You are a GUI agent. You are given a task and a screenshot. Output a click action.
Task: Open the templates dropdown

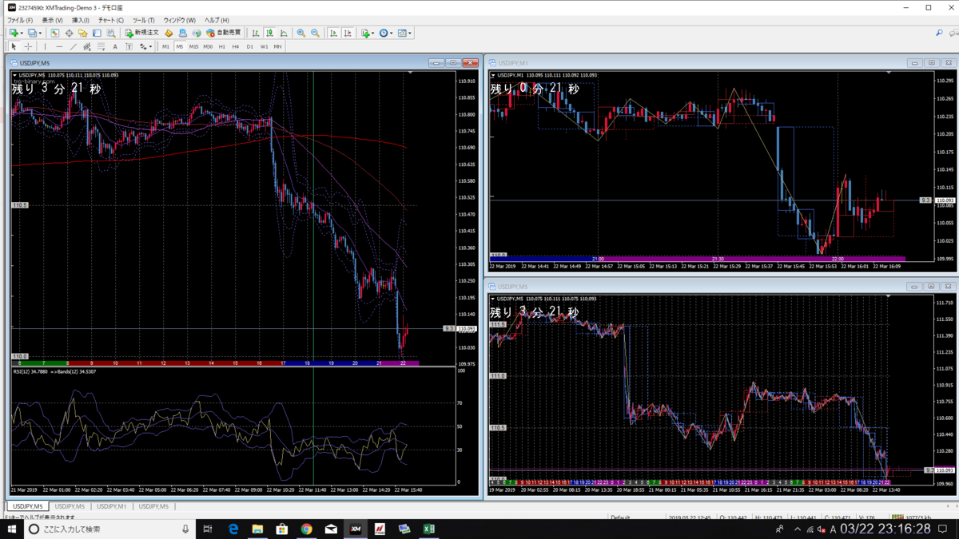(405, 33)
